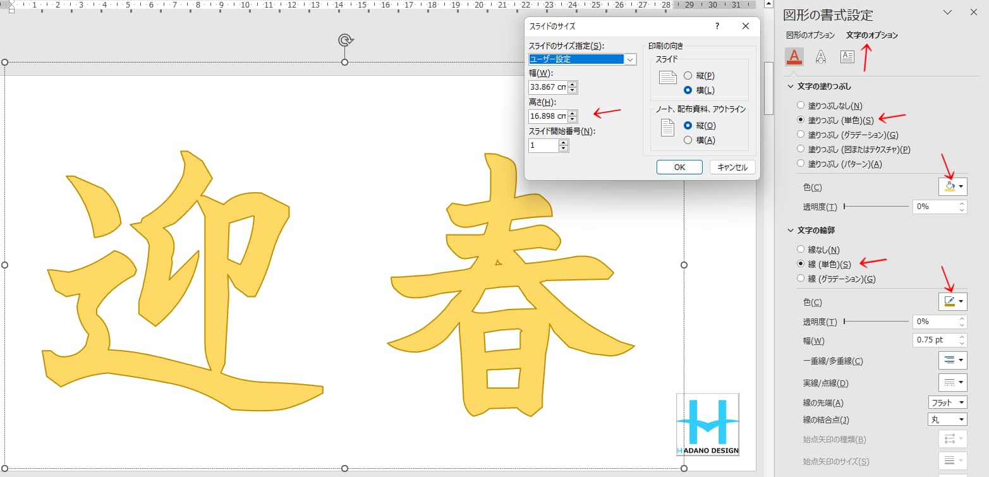Click the rotation handle above the text box

pos(344,40)
